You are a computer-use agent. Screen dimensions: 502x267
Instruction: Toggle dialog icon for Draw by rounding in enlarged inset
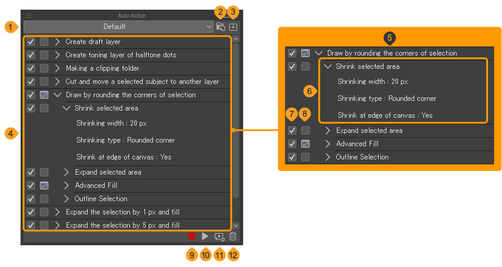pos(305,53)
